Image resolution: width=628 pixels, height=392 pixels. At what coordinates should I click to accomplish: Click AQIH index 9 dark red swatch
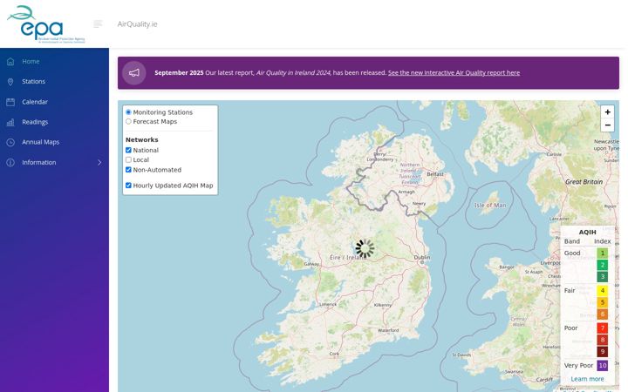603,352
